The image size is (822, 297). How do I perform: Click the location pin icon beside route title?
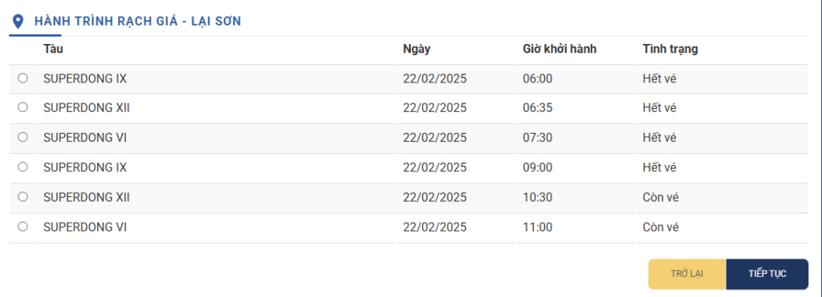pos(18,22)
